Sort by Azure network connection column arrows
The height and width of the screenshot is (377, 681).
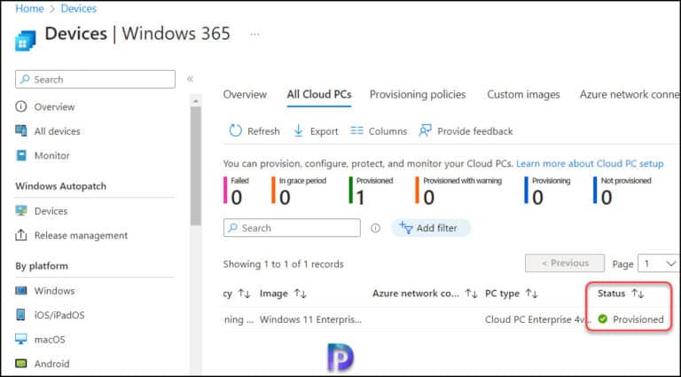pos(471,294)
